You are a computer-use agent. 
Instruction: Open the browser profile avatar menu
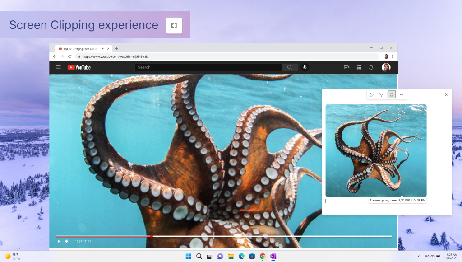click(386, 56)
